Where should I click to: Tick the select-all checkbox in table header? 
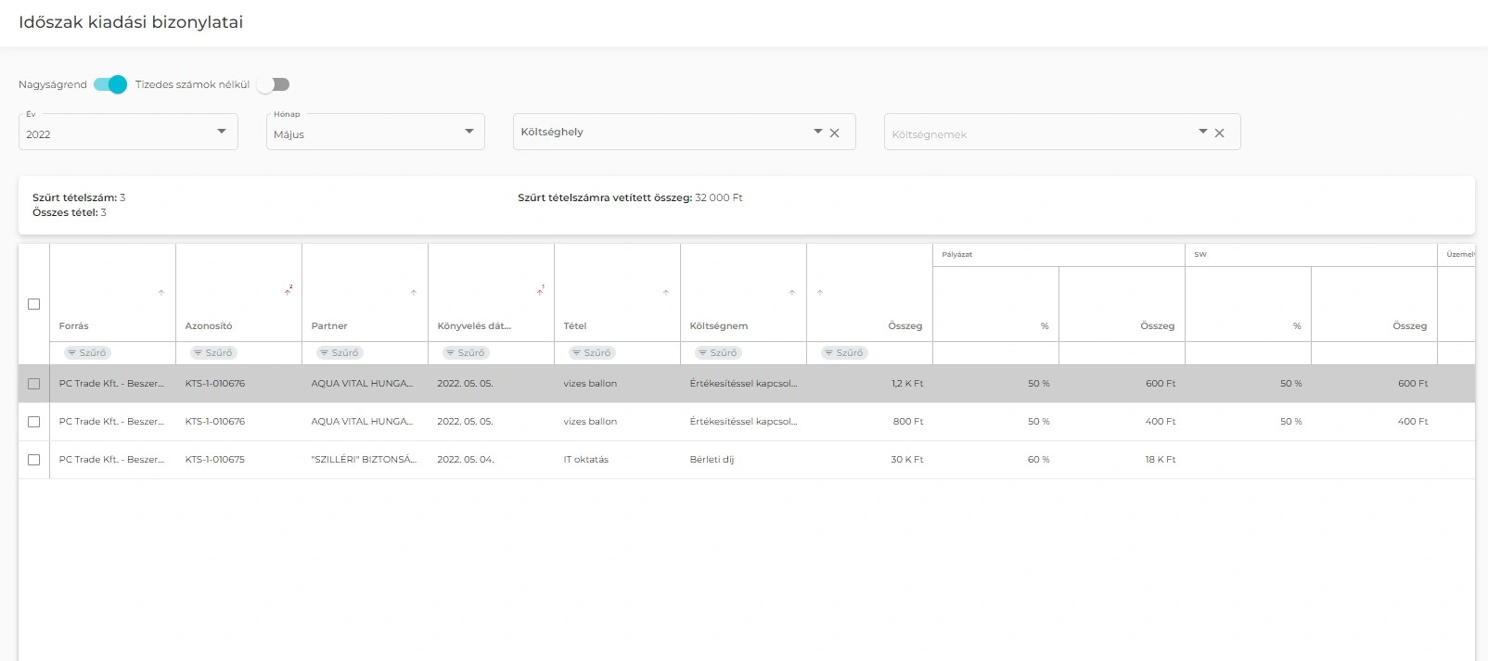point(34,304)
